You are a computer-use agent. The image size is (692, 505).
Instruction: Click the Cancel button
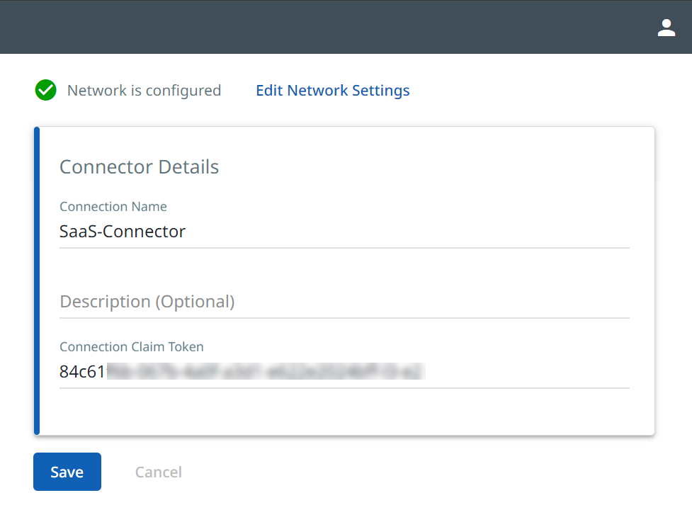tap(159, 472)
